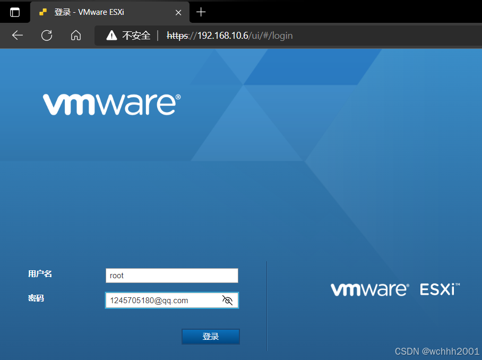The width and height of the screenshot is (482, 360).
Task: Show the password using the eye toggle
Action: point(227,300)
